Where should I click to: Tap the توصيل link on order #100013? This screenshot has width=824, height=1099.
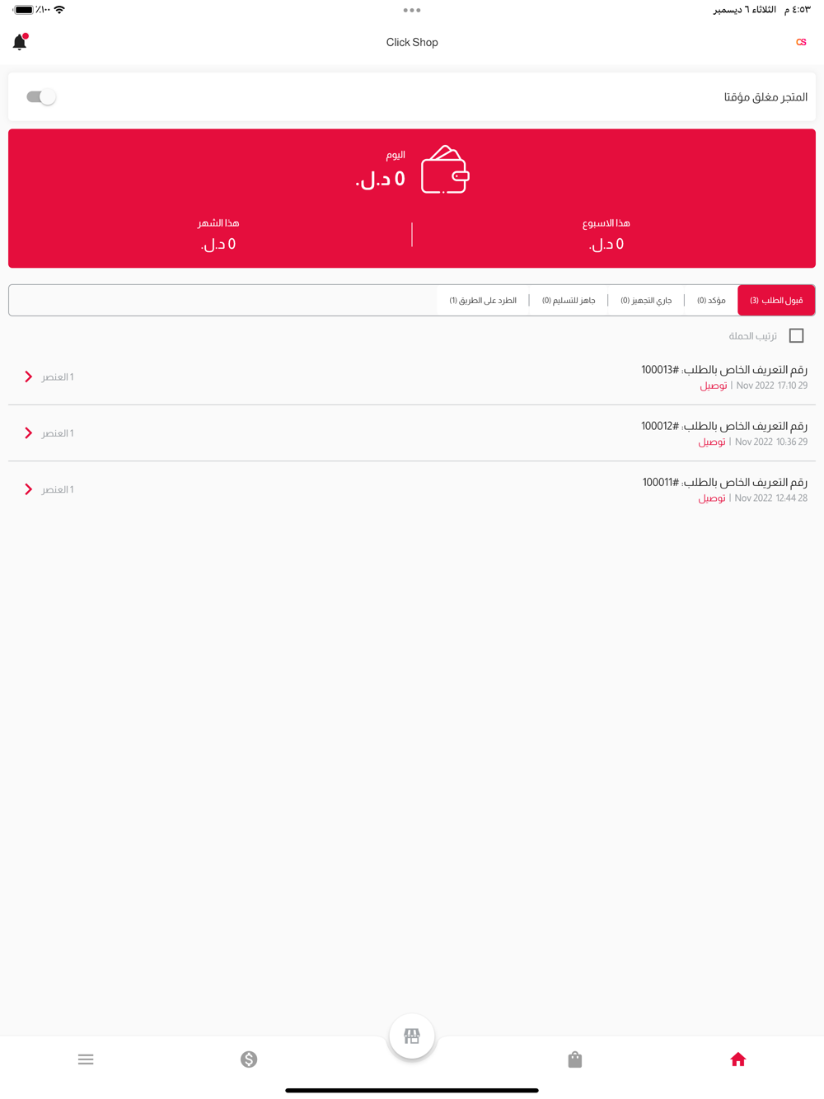pos(714,386)
